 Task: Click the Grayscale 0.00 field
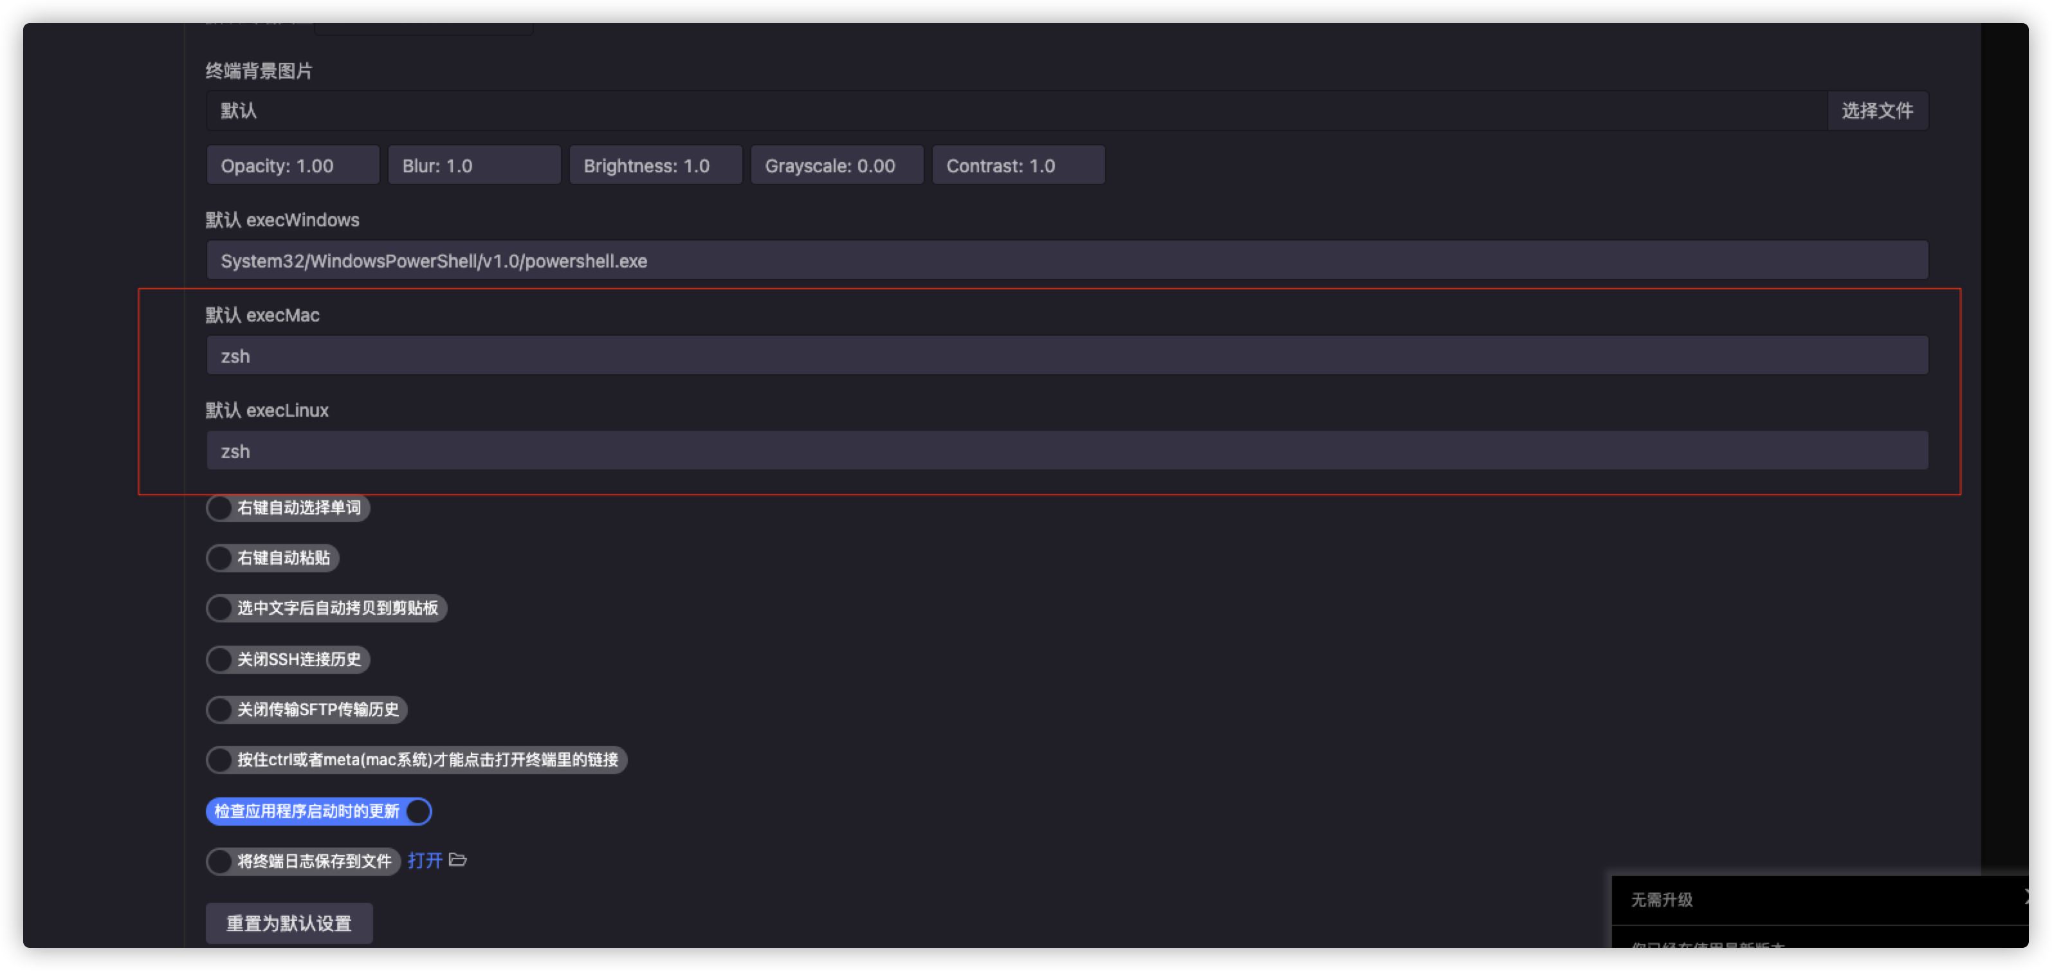(x=836, y=166)
